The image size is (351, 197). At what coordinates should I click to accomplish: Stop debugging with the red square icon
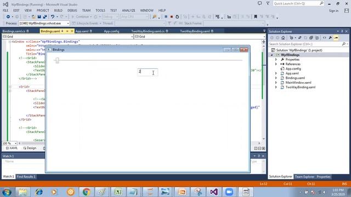coord(172,17)
